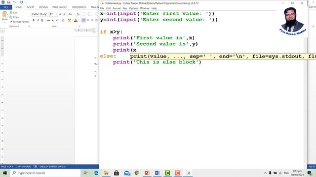Click Grow Font icon in Word ribbon

click(x=60, y=14)
